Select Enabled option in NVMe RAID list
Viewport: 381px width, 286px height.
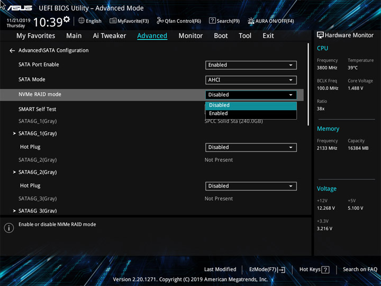(x=251, y=113)
